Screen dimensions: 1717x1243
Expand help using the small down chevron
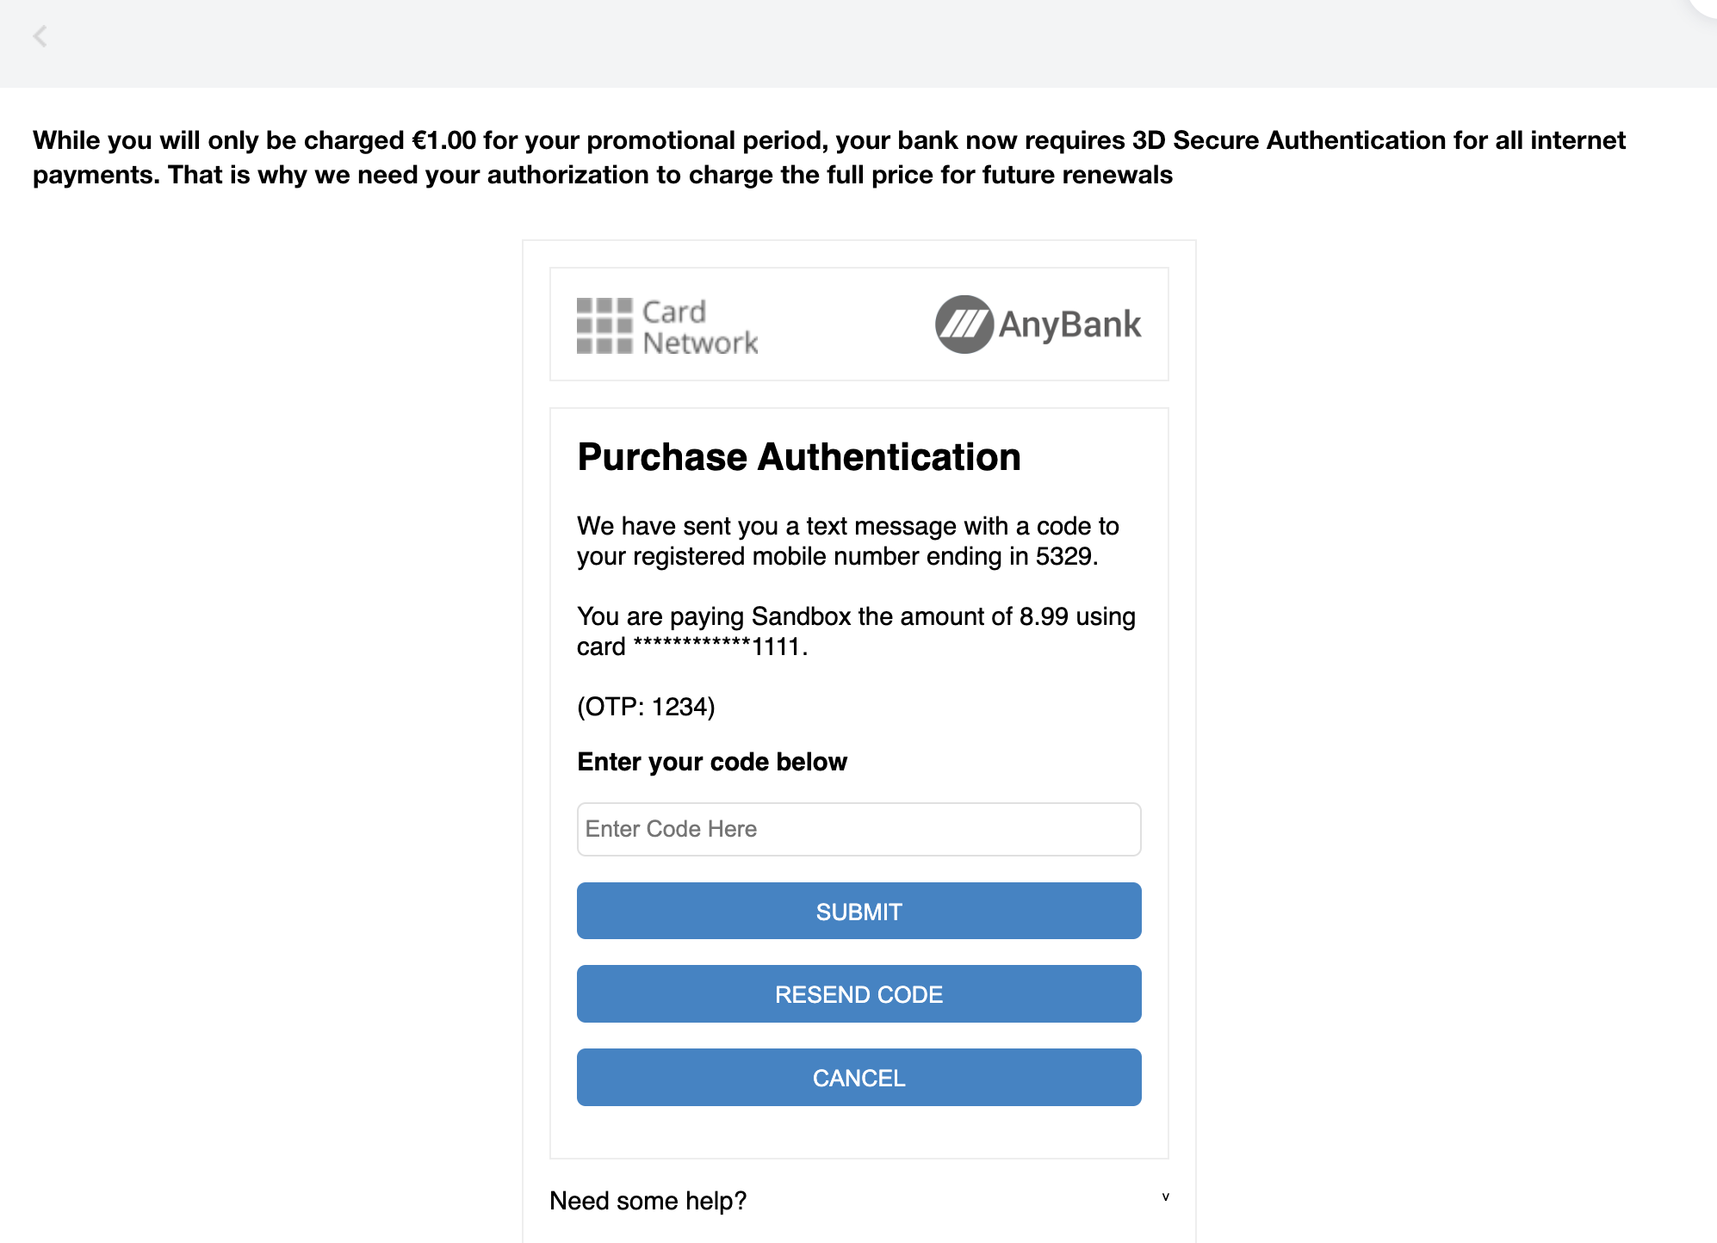(1165, 1197)
